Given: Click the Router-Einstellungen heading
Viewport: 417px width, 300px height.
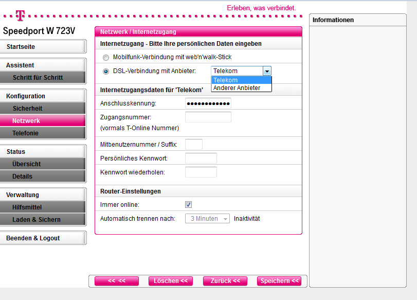Looking at the screenshot, I should point(130,191).
